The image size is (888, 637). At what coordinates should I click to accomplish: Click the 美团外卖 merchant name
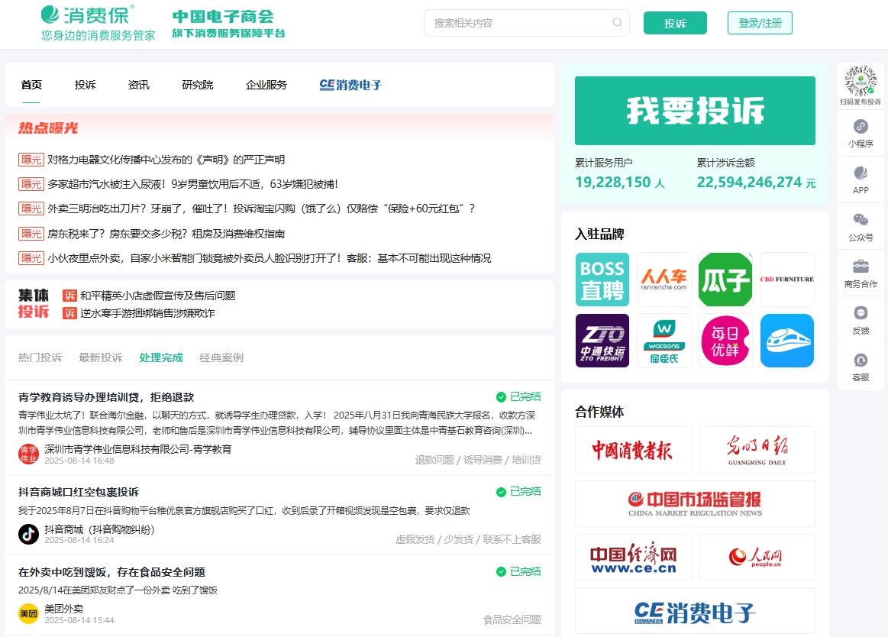tap(64, 609)
